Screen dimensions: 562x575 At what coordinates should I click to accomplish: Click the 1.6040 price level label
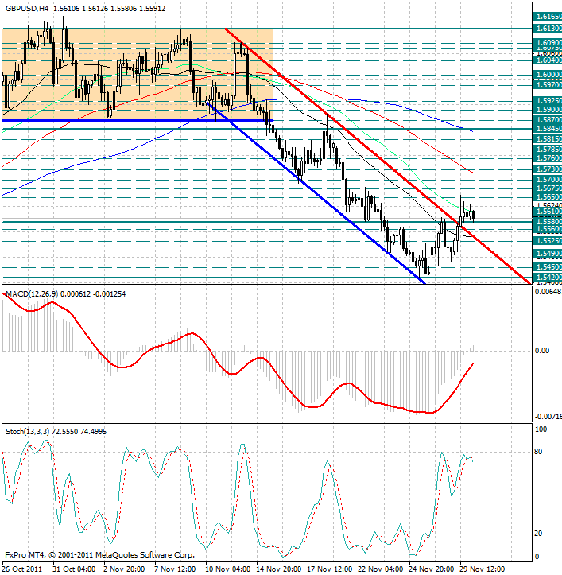(548, 60)
